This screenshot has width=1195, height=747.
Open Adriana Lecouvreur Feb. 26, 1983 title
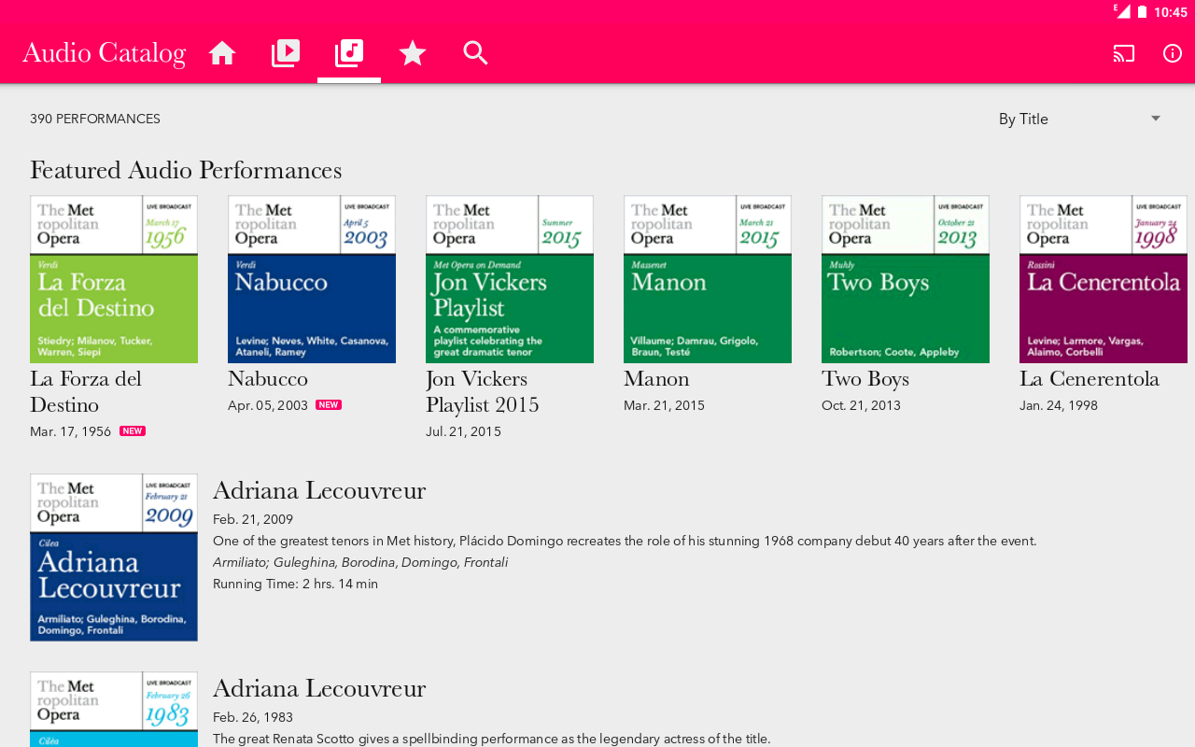319,688
